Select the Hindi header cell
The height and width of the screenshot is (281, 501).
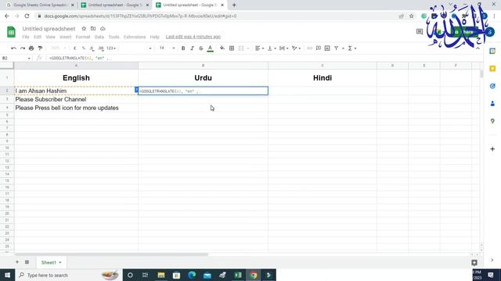(323, 78)
